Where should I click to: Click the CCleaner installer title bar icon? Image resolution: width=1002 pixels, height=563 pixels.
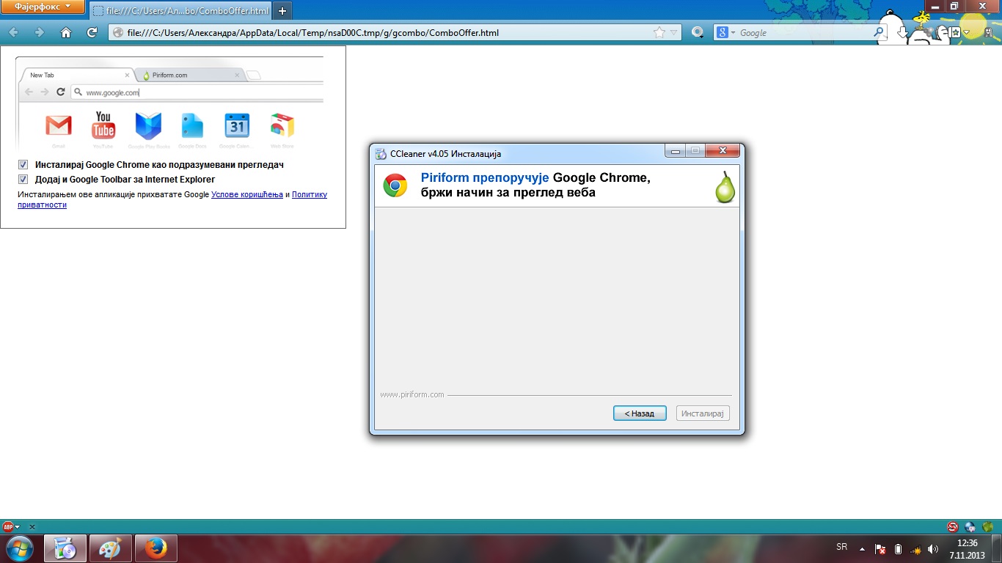[381, 154]
